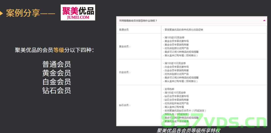Select 黄金会员 in the large slide list
Viewport: 271px width, 133px height.
pos(57,73)
